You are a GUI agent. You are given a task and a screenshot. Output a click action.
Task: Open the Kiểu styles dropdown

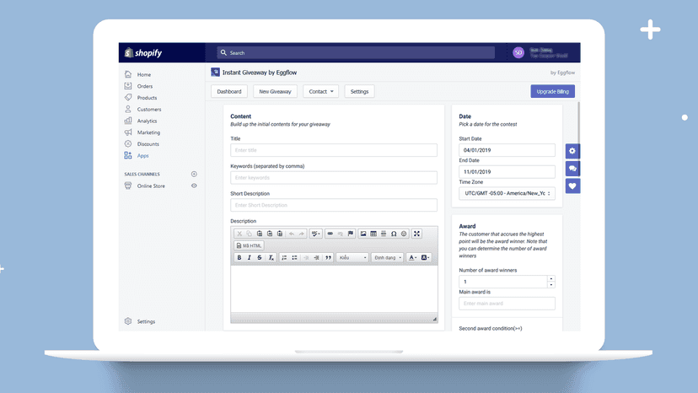tap(352, 257)
